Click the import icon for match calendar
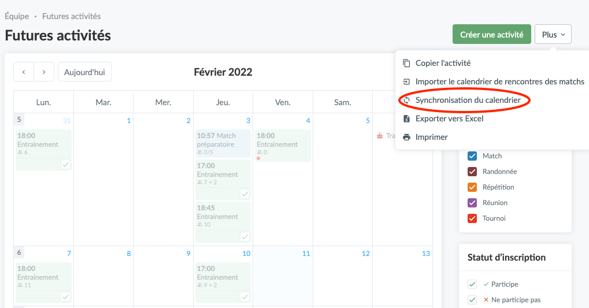This screenshot has height=308, width=589. tap(406, 81)
